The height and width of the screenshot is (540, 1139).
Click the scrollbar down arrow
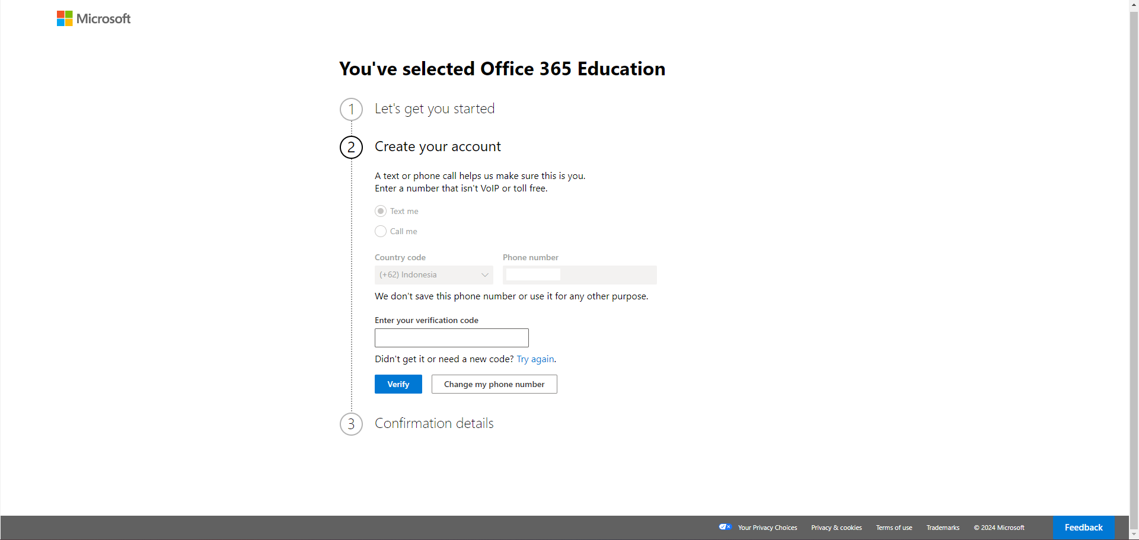point(1134,535)
